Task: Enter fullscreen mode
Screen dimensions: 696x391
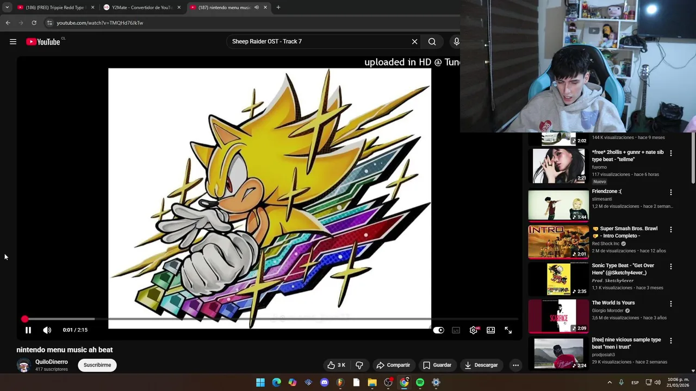Action: pos(508,330)
